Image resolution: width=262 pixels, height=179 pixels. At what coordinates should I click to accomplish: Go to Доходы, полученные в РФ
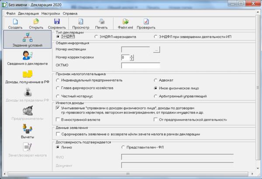[28, 76]
